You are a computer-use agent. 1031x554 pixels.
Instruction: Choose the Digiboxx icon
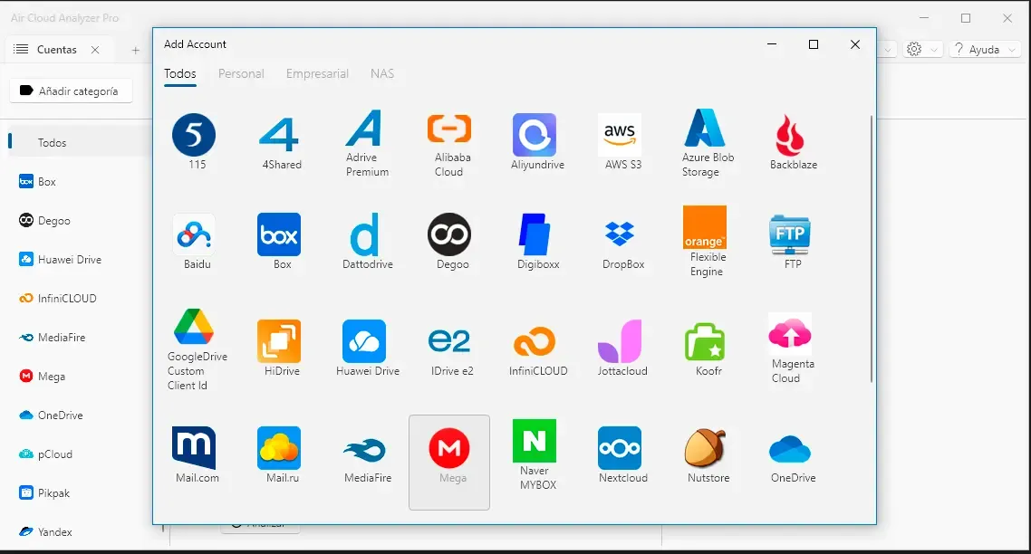coord(535,234)
